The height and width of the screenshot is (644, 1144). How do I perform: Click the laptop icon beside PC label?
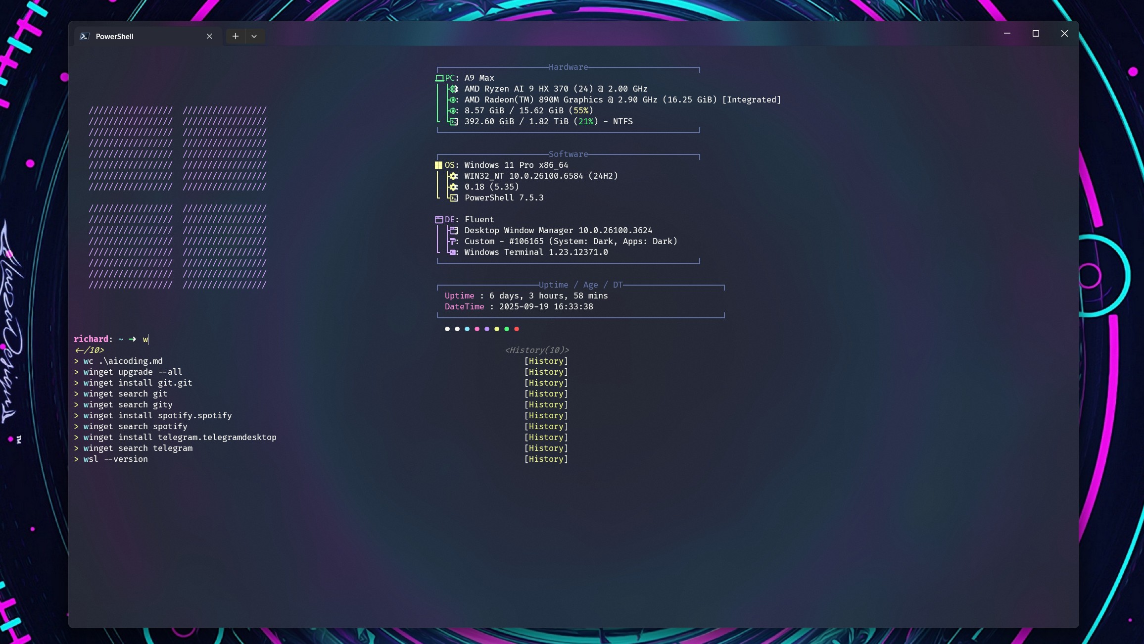(439, 78)
